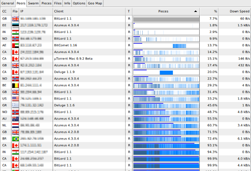Image resolution: width=251 pixels, height=171 pixels.
Task: Open the Geo Map tab
Action: tap(95, 3)
